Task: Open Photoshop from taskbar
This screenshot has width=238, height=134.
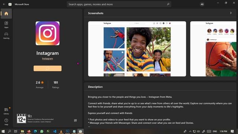Action: tap(68, 131)
